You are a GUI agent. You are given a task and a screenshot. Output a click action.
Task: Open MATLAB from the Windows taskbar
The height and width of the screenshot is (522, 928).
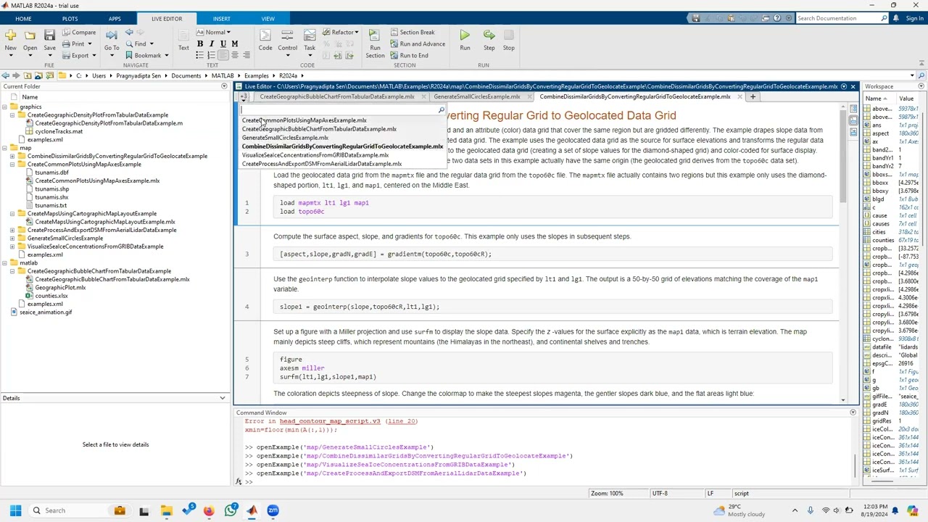pos(252,510)
